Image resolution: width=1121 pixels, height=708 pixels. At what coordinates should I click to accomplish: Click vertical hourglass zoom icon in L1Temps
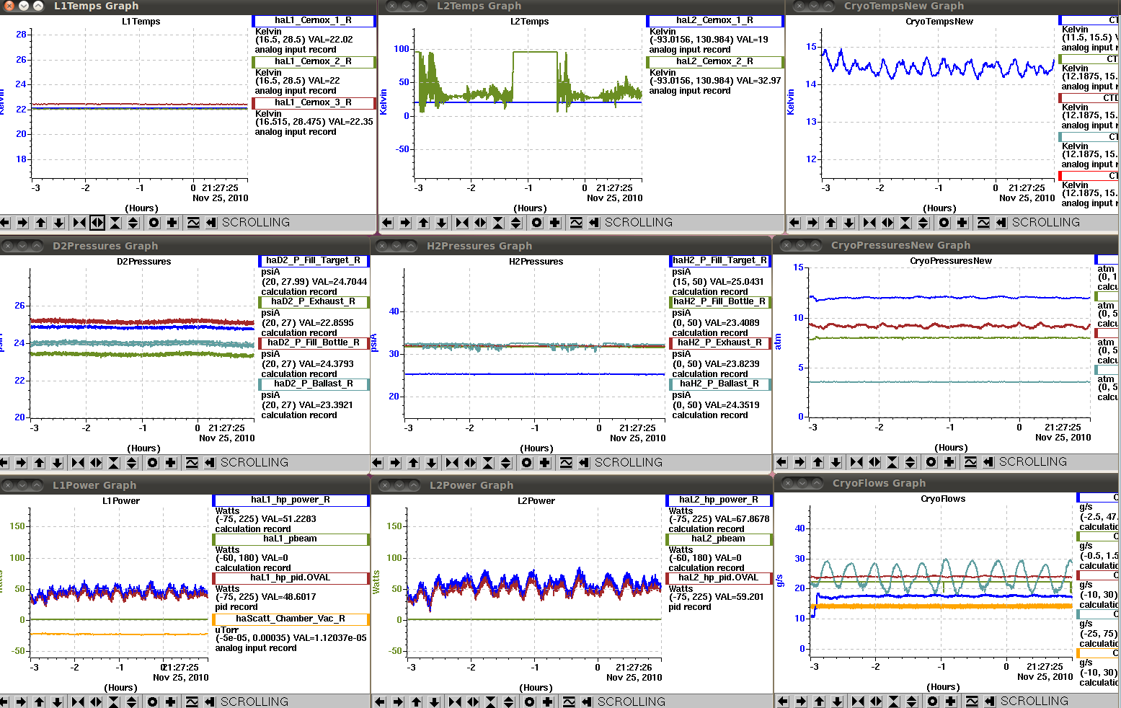click(x=115, y=223)
